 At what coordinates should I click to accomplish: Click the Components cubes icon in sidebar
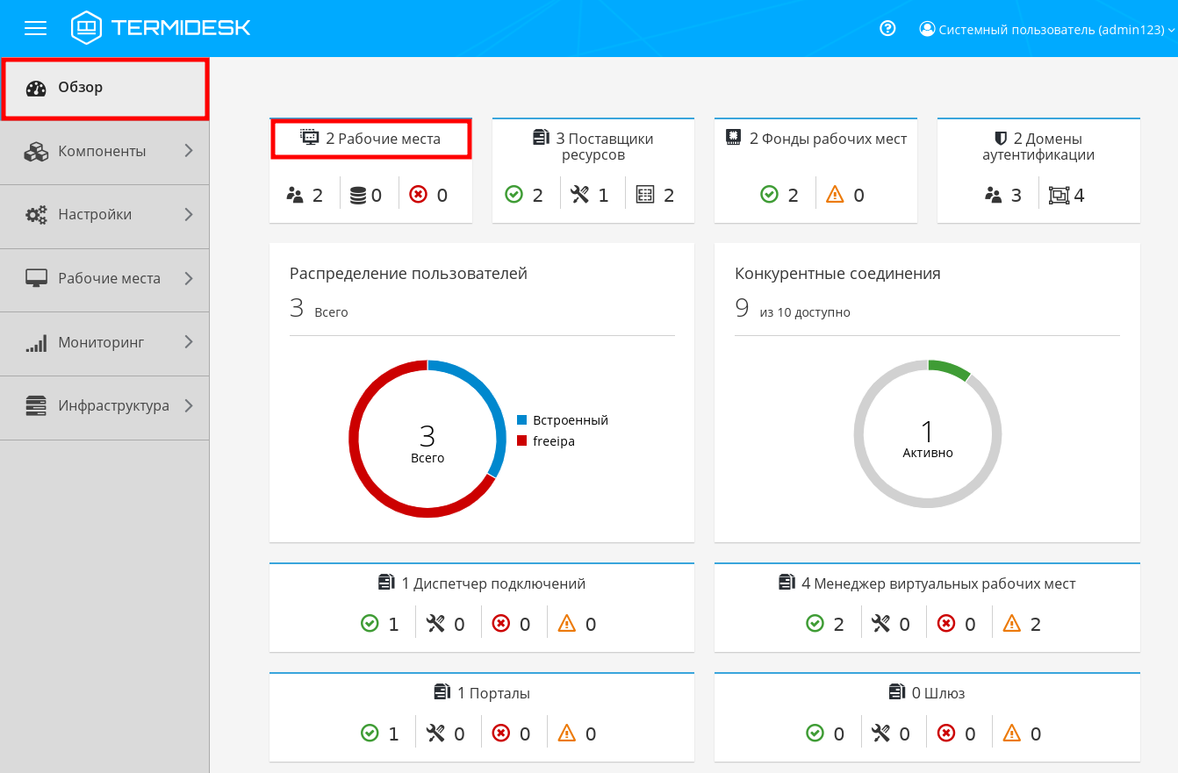pos(36,152)
